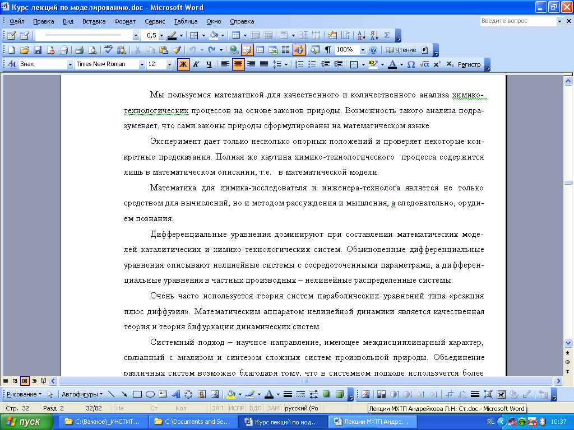
Task: Open Рисование menu on drawing toolbar
Action: pyautogui.click(x=24, y=394)
